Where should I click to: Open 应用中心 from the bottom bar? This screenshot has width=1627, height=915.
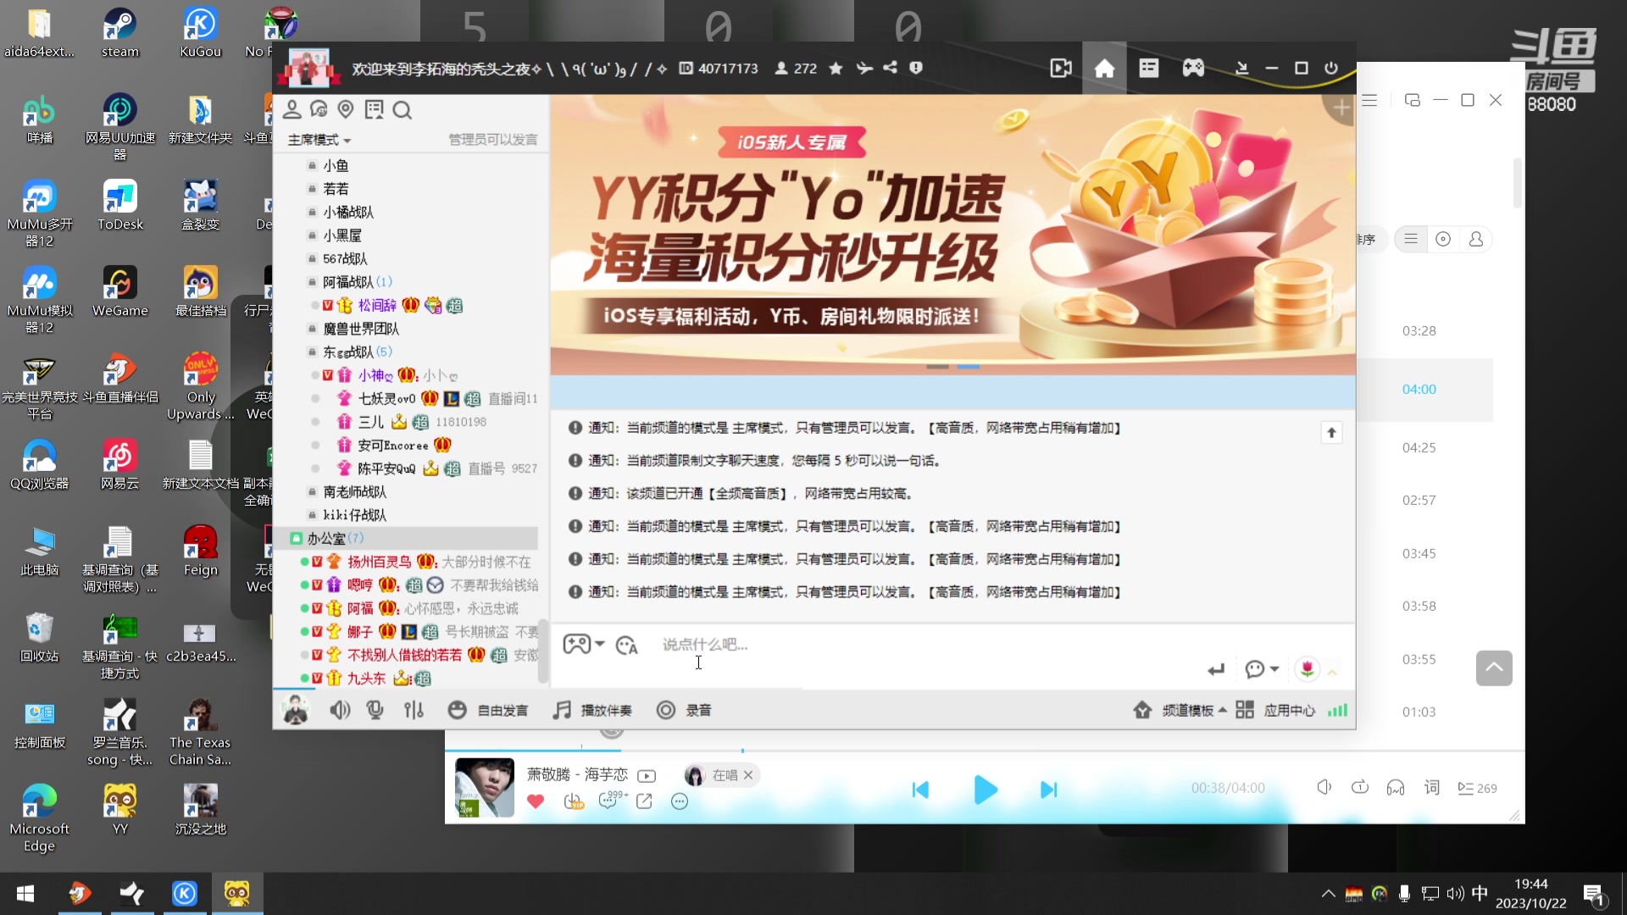coord(1289,710)
